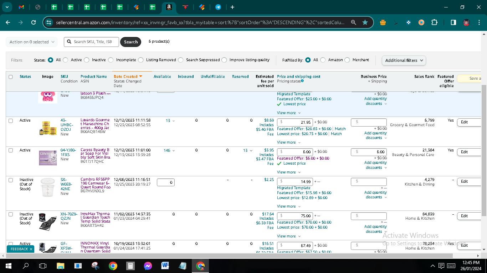View site information for sellercentral.amazon.com
487x273 pixels.
click(x=49, y=22)
